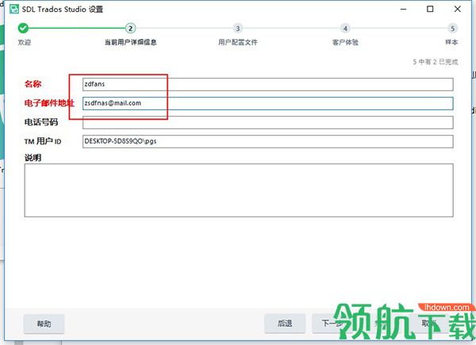Click the 说明 label

point(33,158)
